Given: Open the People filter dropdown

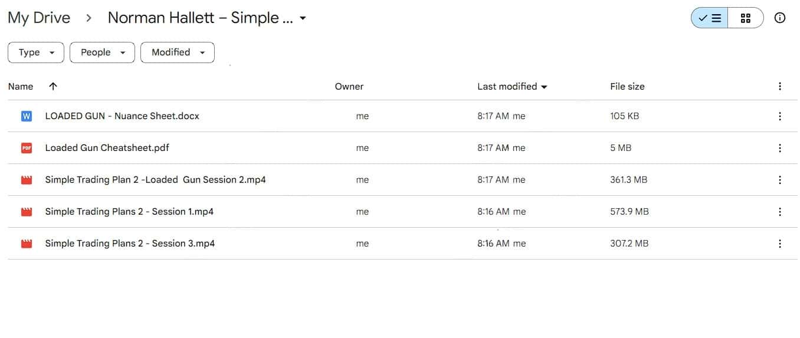Looking at the screenshot, I should [x=102, y=52].
